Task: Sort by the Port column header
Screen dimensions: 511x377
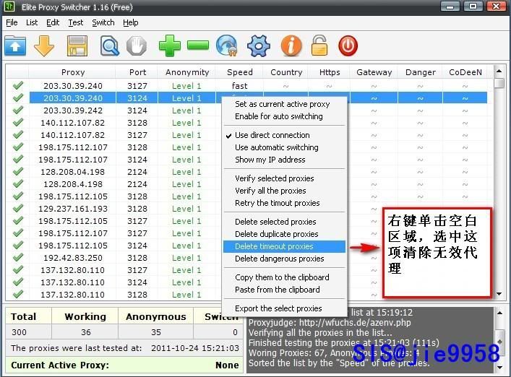Action: tap(137, 72)
